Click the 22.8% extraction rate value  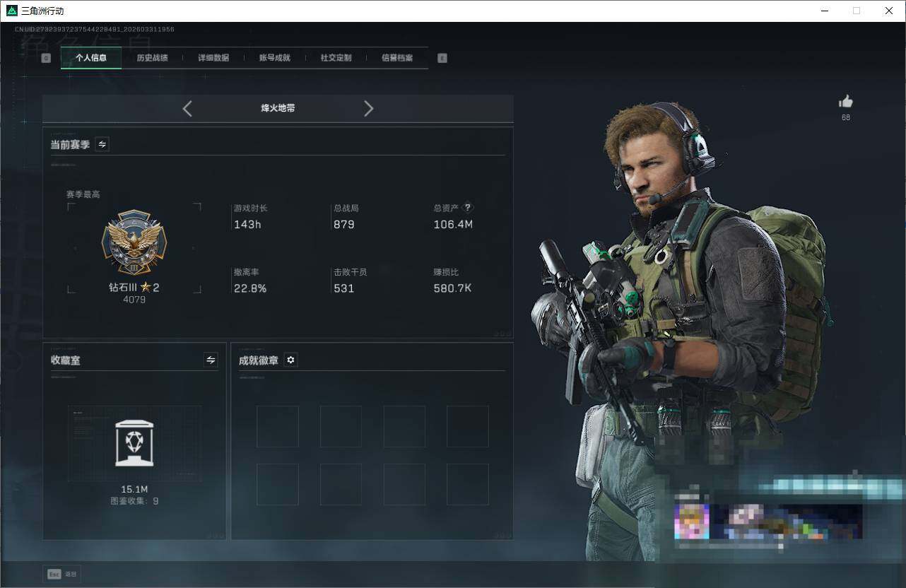250,288
